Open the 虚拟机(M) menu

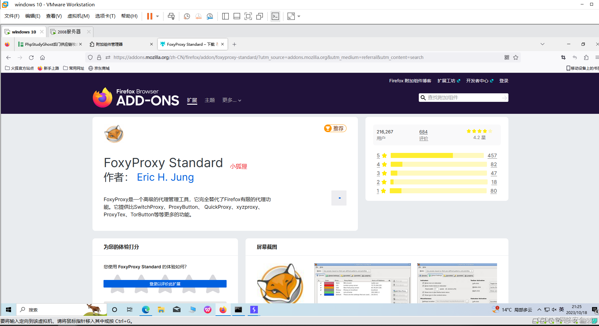79,16
